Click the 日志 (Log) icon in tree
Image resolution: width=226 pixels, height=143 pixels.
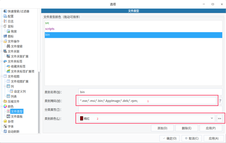pos(5,21)
